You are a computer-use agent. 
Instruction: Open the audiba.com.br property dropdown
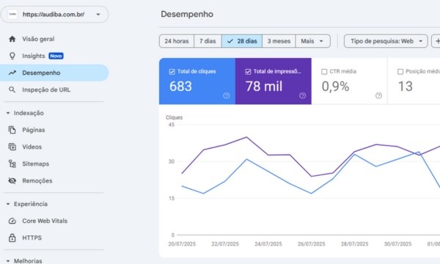pyautogui.click(x=55, y=15)
